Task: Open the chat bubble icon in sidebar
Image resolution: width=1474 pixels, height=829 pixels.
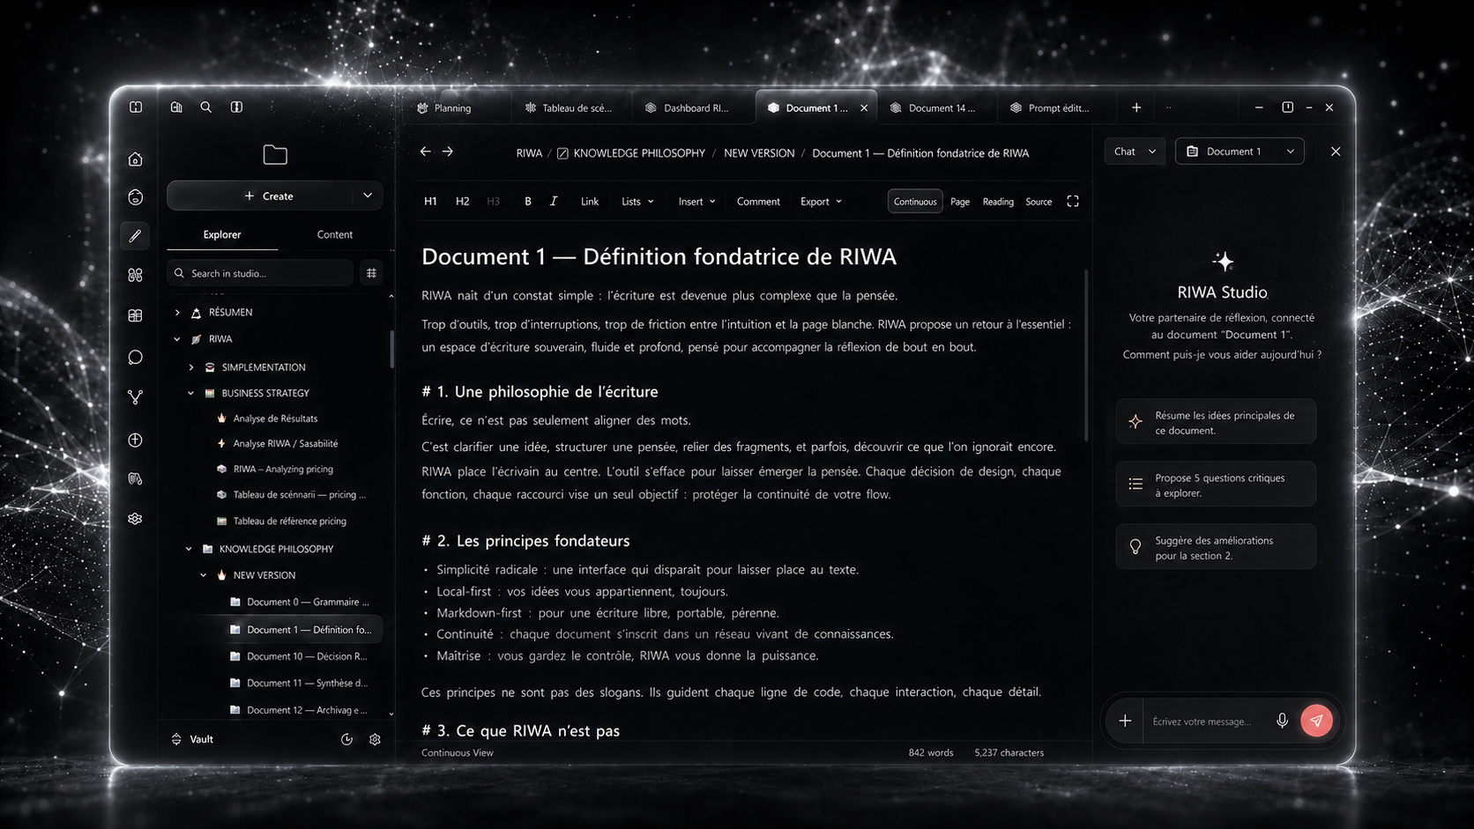Action: (x=135, y=357)
